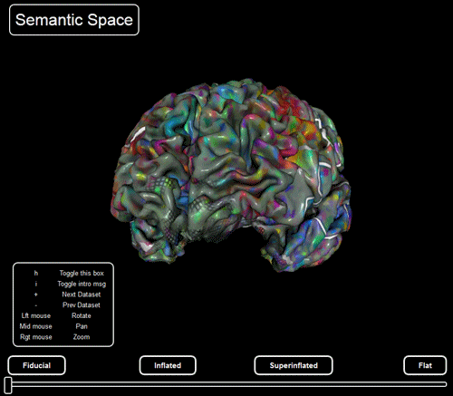The height and width of the screenshot is (396, 453).
Task: Click the Toggle this box label
Action: point(82,273)
